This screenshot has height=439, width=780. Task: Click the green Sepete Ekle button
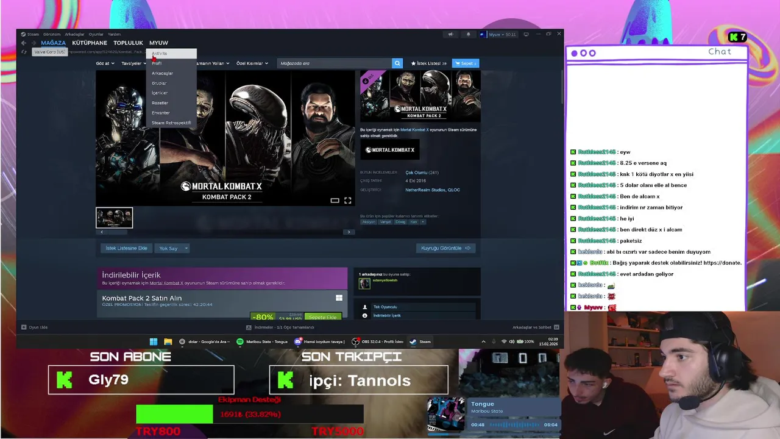pyautogui.click(x=322, y=317)
